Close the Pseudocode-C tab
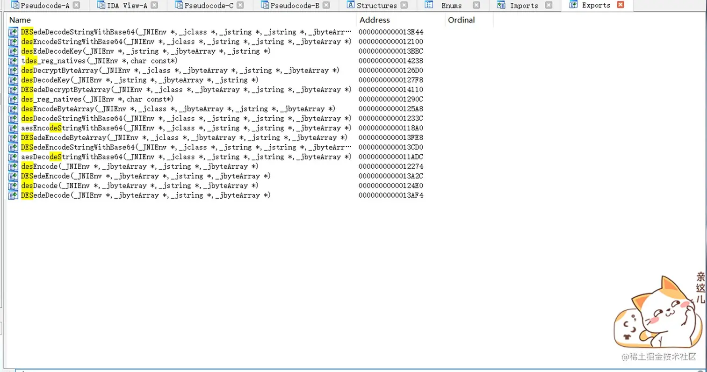 click(240, 5)
